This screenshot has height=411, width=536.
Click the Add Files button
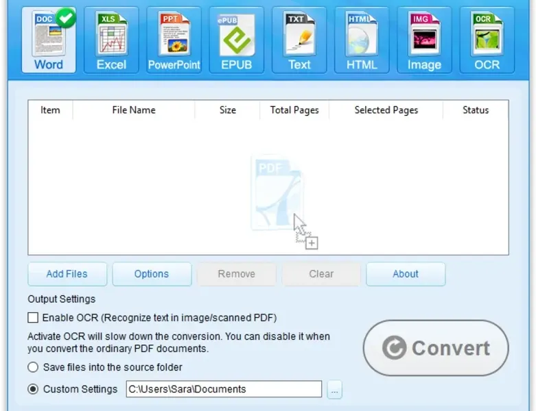click(67, 274)
